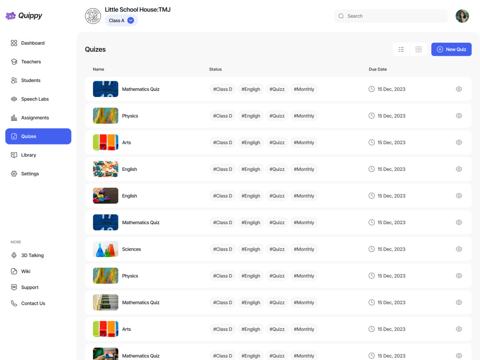
Task: Click in the Search input field
Action: [391, 16]
